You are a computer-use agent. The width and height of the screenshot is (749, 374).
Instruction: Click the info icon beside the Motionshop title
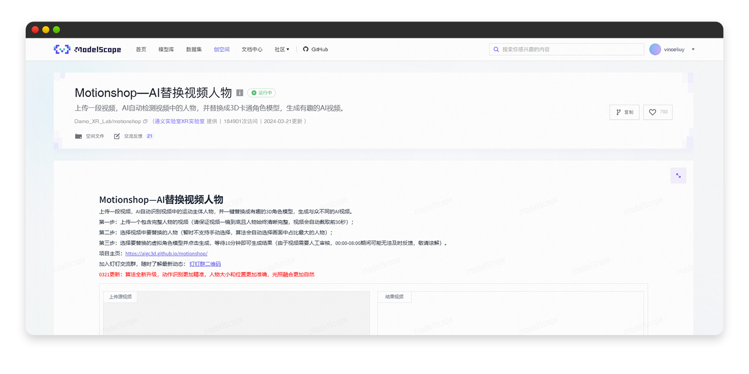pos(240,93)
